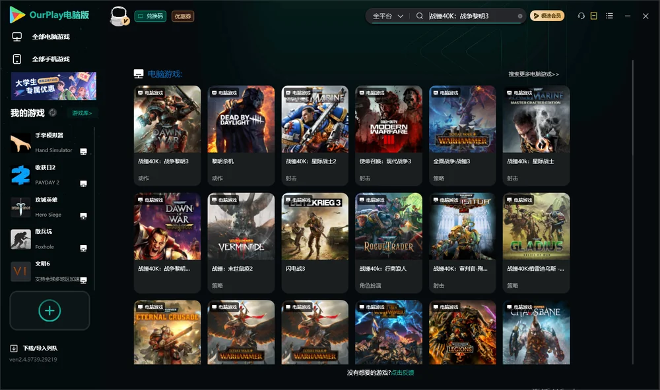
Task: Open 战锤40k: 行商浪人 Rogue Trader card
Action: tap(389, 242)
